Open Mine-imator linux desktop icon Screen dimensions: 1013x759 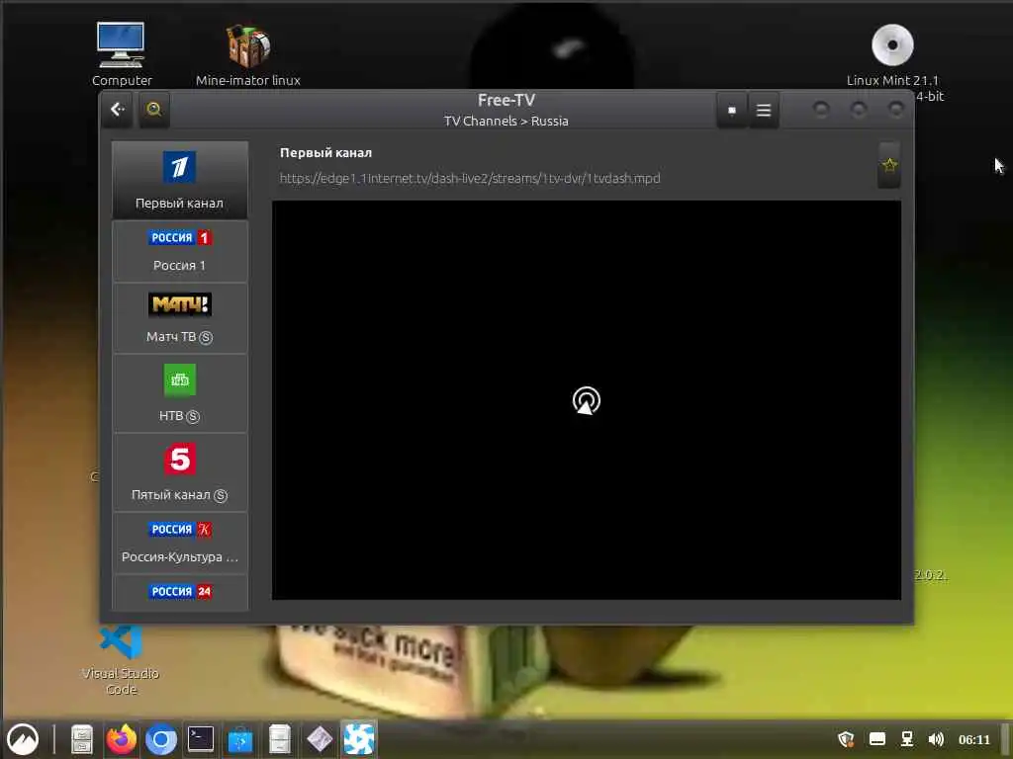coord(248,54)
